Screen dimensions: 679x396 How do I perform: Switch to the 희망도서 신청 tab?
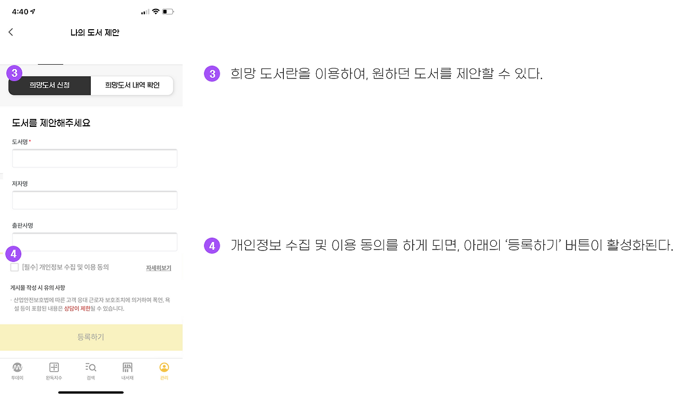click(x=50, y=85)
